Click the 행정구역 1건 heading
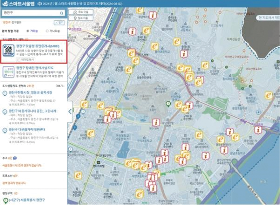280x205 pixels. tap(10, 193)
